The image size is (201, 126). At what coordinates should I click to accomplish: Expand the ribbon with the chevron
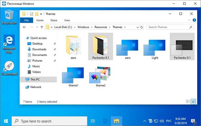coord(189,20)
